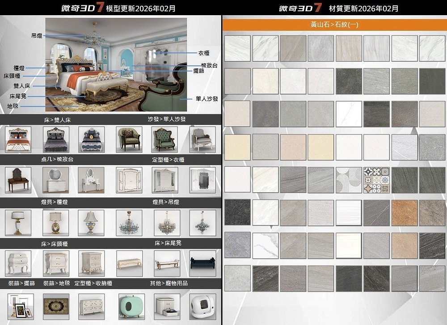
Task: Pick the white vanity with oval mirror
Action: 91,180
